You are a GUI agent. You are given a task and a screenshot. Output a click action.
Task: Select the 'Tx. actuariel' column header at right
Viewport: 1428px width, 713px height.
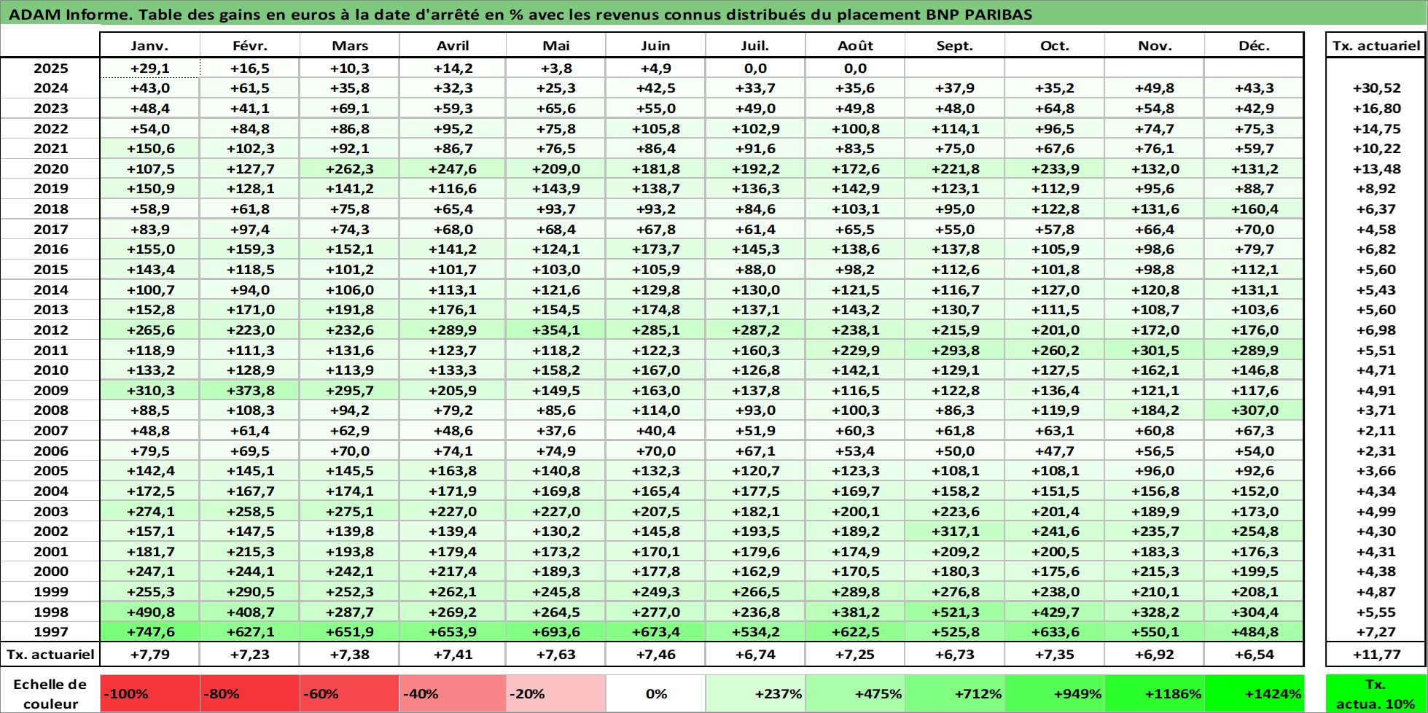(x=1376, y=45)
